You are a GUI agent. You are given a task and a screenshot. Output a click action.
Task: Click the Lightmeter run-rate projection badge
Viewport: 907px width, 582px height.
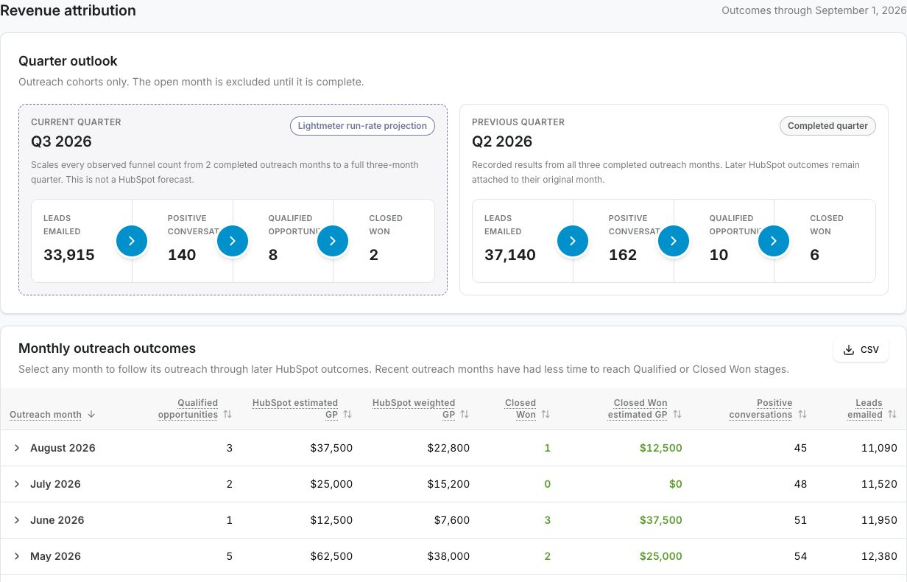pos(362,126)
